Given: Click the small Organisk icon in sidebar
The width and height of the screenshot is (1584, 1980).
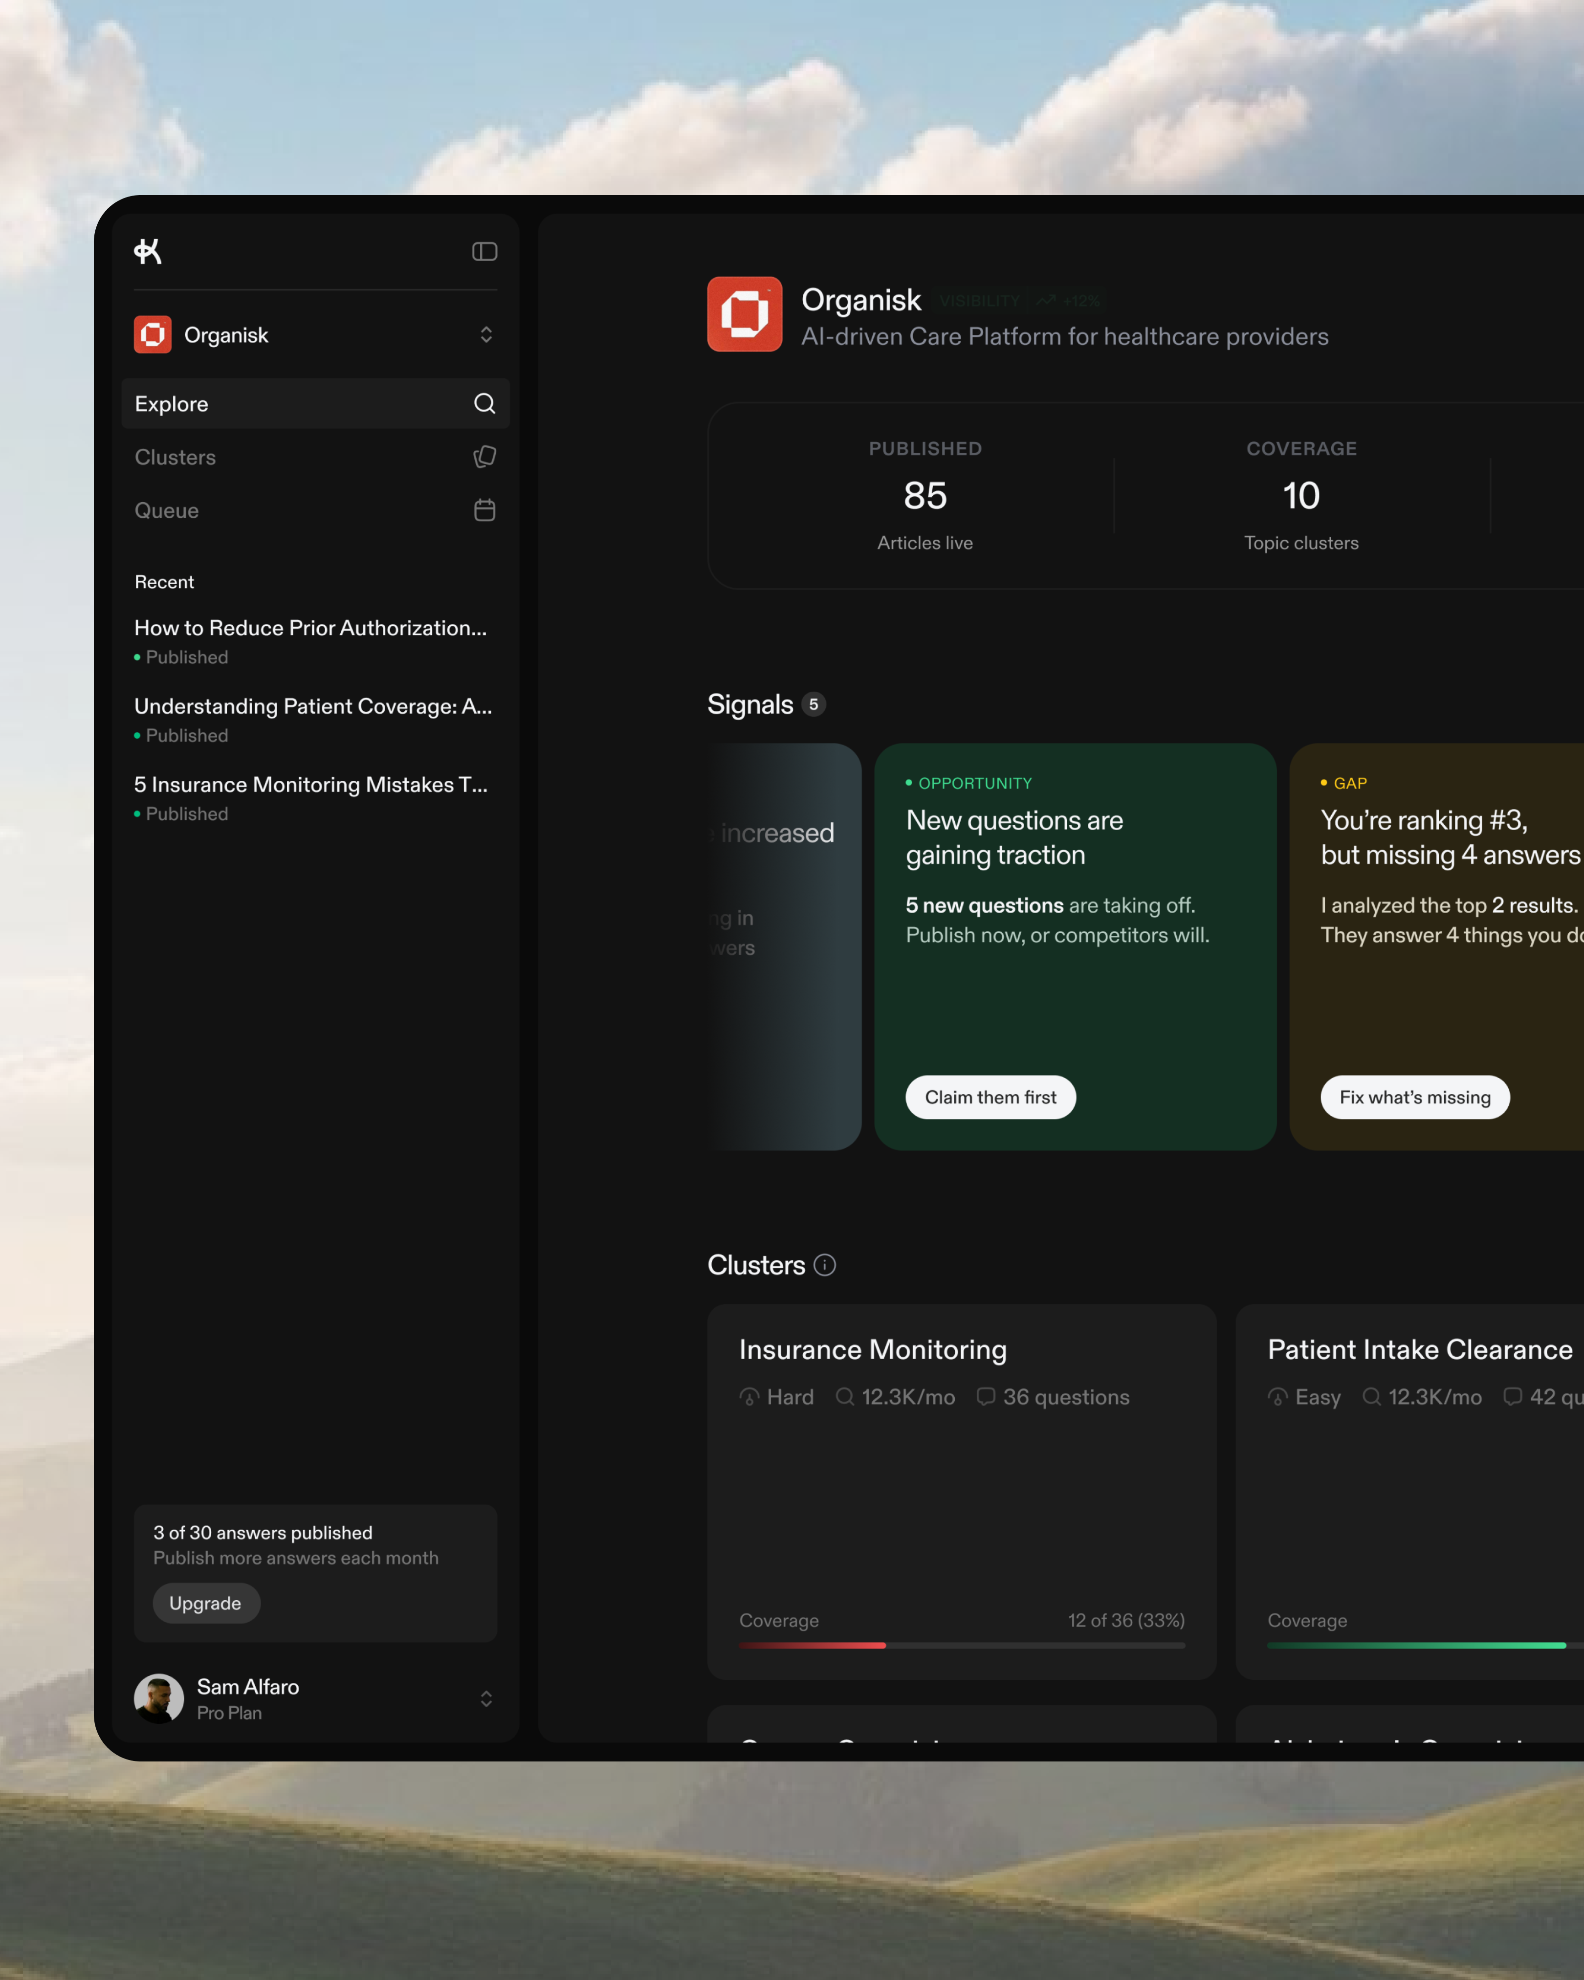Looking at the screenshot, I should (x=153, y=334).
